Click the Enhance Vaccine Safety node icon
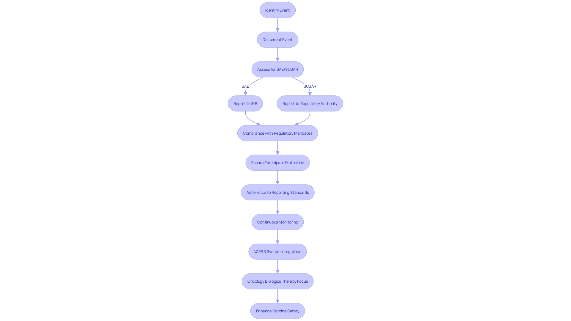The height and width of the screenshot is (321, 571). [277, 311]
